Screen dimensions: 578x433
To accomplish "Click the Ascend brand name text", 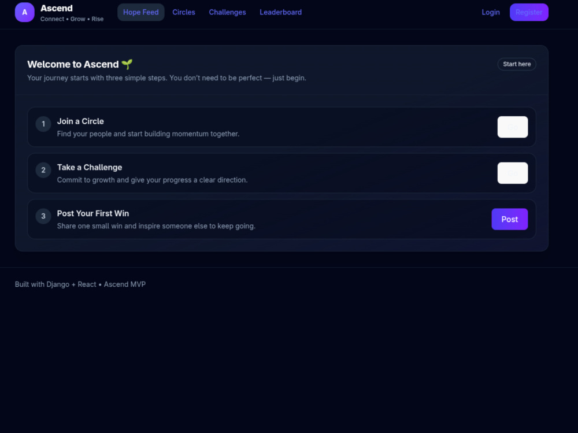I will [57, 8].
